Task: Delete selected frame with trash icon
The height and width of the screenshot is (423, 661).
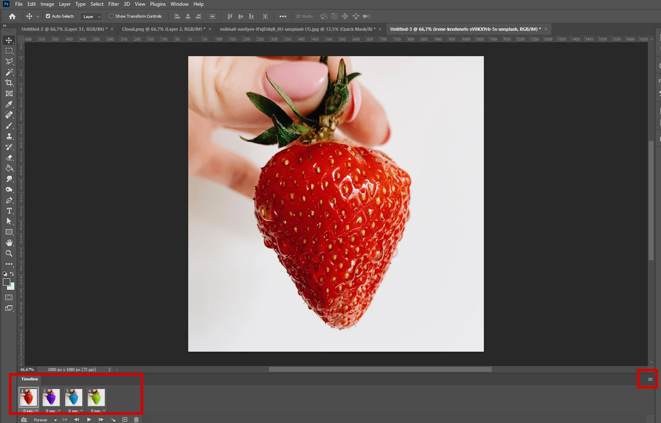Action: coord(137,419)
